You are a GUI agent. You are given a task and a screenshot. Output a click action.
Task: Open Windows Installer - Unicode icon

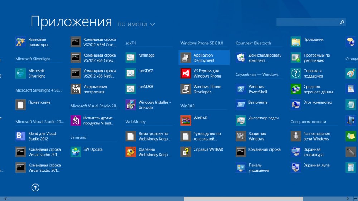click(x=131, y=105)
